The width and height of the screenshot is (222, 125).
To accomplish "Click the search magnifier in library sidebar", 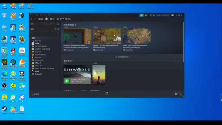I will click(x=32, y=34).
